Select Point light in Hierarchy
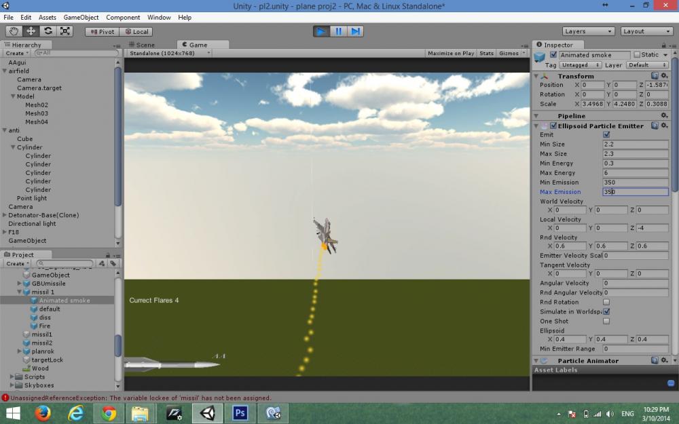 point(32,198)
